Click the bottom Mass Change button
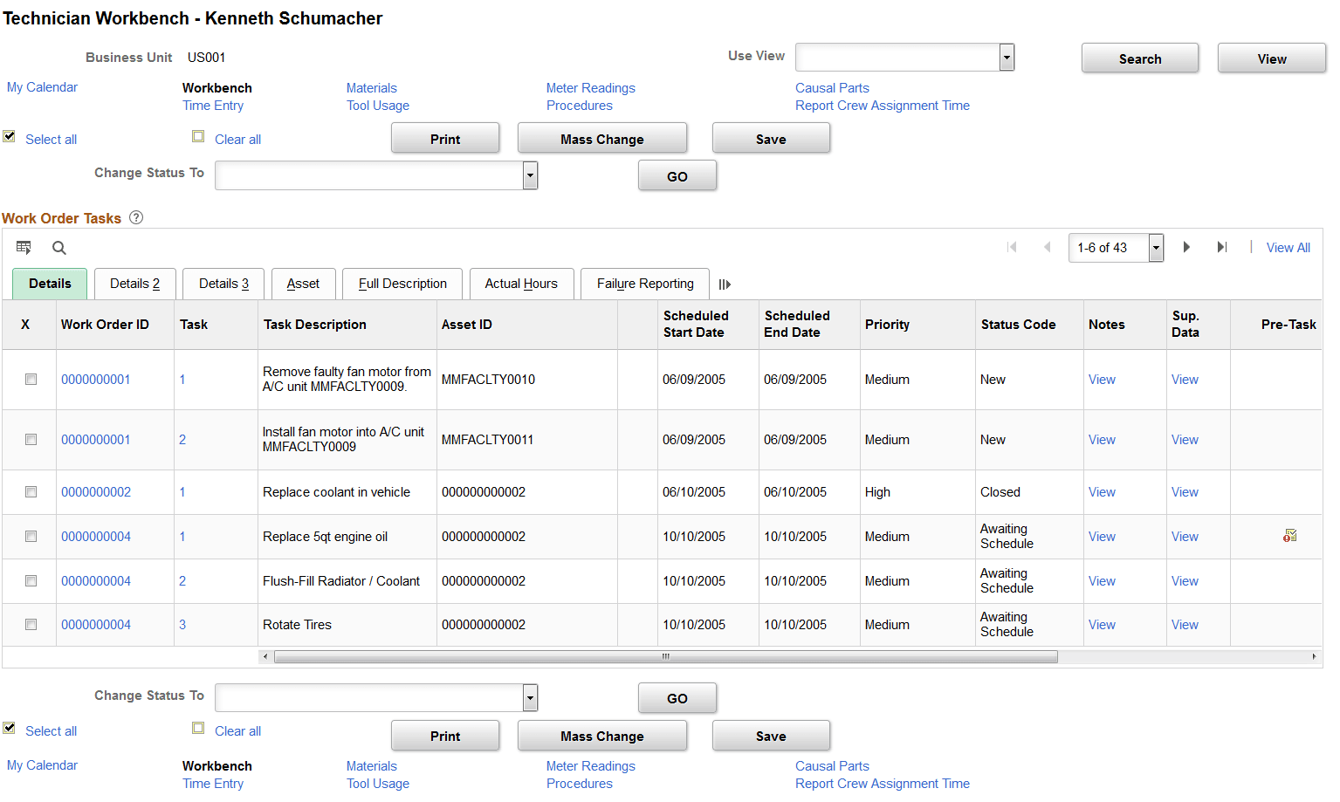1340x802 pixels. (x=602, y=736)
